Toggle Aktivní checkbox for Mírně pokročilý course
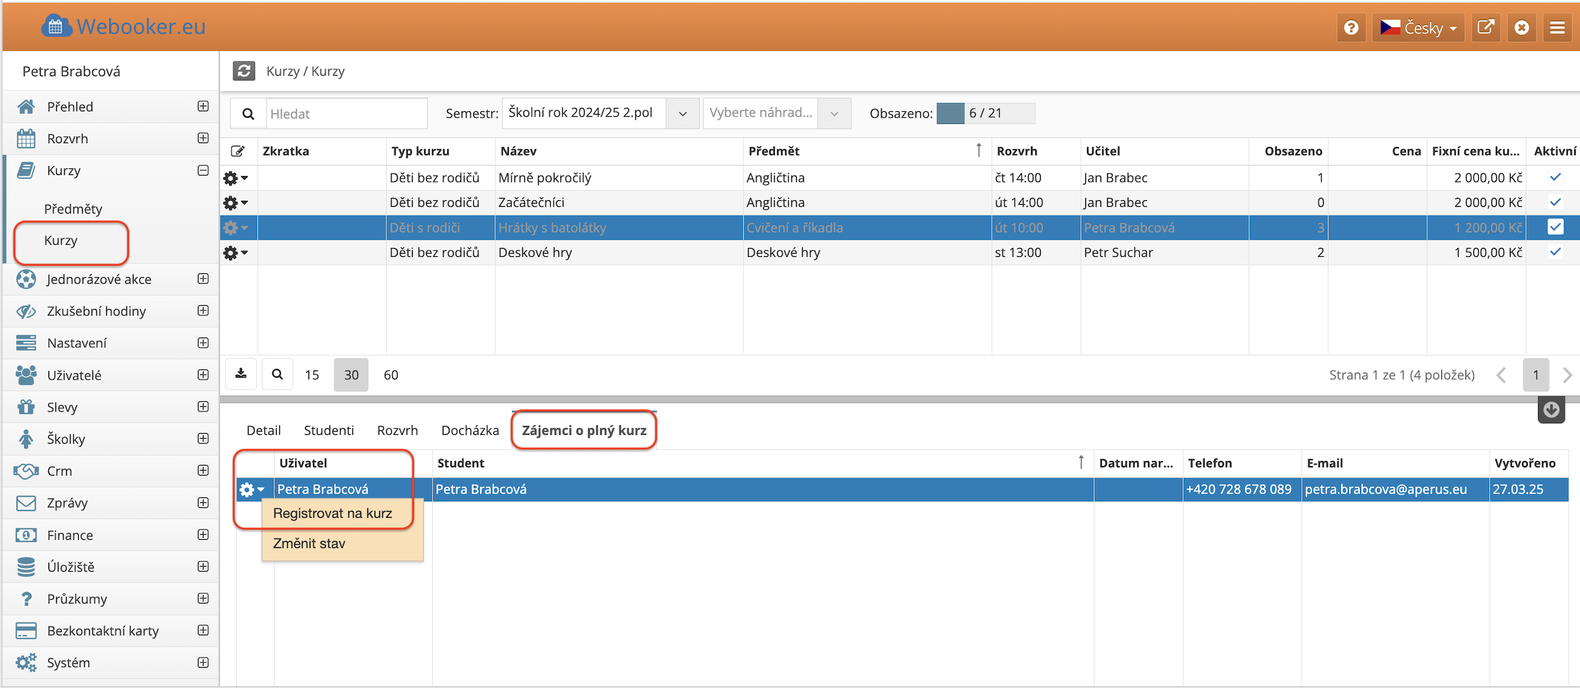 [x=1555, y=177]
